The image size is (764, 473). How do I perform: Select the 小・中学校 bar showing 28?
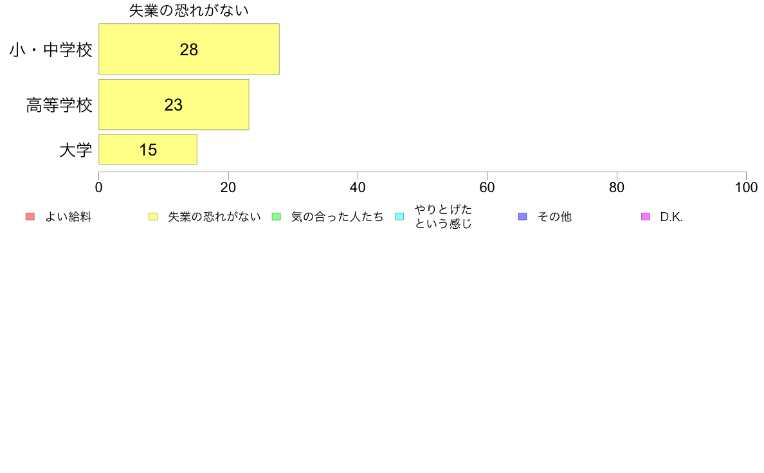189,49
